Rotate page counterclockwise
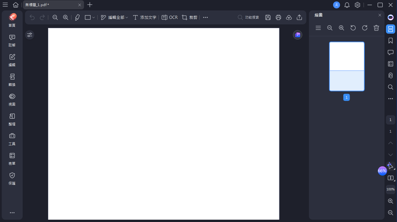 coord(353,28)
